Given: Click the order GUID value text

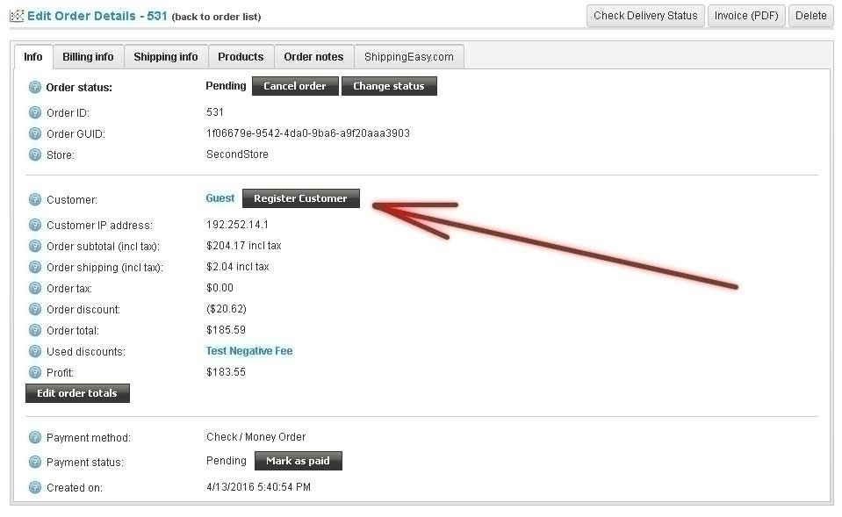Looking at the screenshot, I should 307,133.
